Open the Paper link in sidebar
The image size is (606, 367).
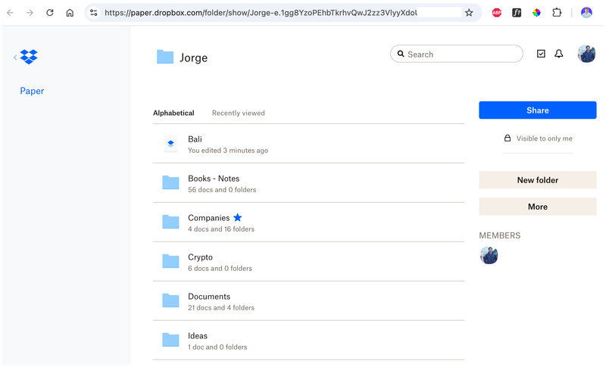tap(32, 91)
